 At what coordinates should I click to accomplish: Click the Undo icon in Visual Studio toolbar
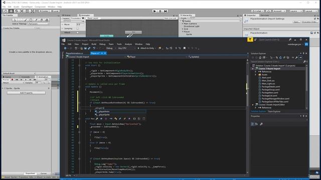coord(94,48)
